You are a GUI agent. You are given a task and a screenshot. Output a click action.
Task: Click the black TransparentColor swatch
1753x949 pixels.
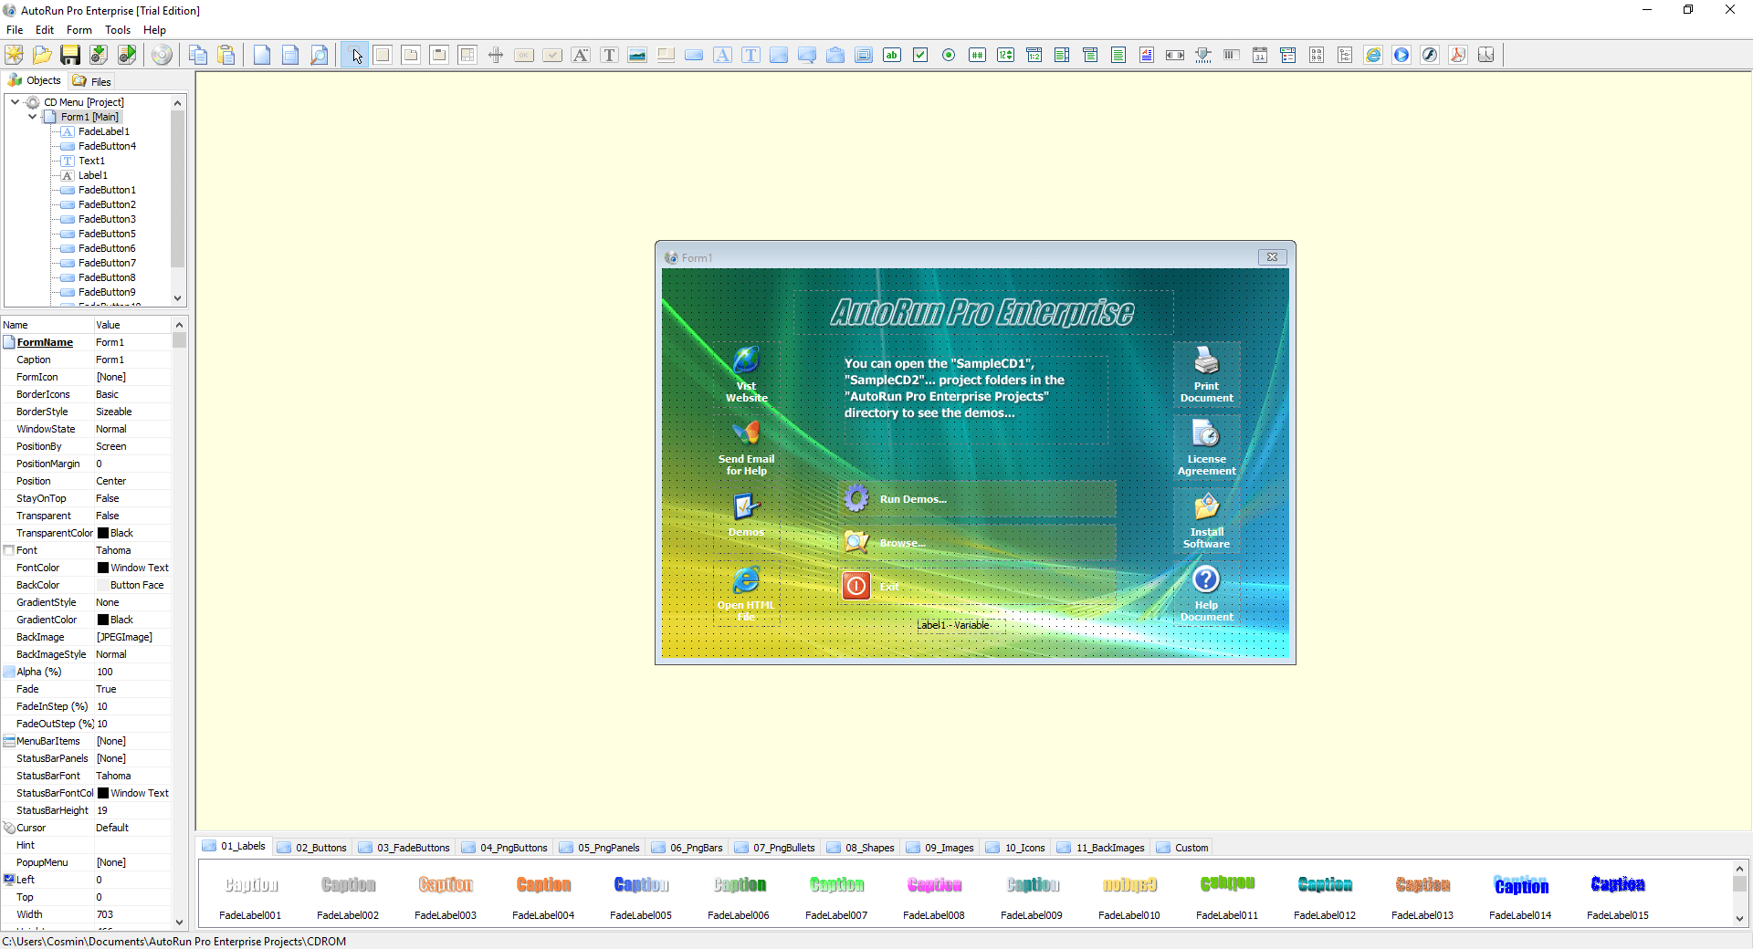coord(102,533)
